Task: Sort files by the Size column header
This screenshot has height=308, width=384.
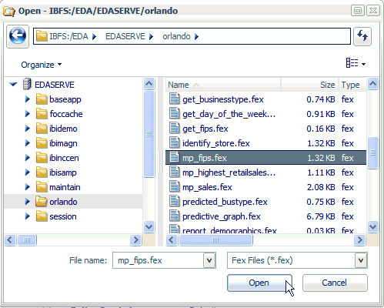Action: (310, 85)
